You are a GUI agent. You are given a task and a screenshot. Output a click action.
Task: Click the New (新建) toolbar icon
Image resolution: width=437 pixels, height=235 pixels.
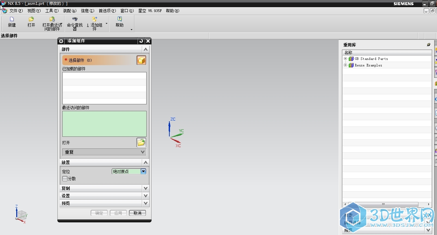click(x=12, y=19)
